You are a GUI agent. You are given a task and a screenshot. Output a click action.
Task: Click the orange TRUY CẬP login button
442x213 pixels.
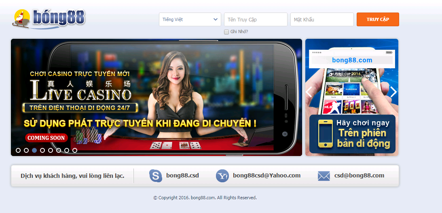(x=378, y=19)
